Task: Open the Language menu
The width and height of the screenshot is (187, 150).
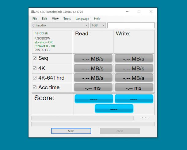Action: point(82,19)
